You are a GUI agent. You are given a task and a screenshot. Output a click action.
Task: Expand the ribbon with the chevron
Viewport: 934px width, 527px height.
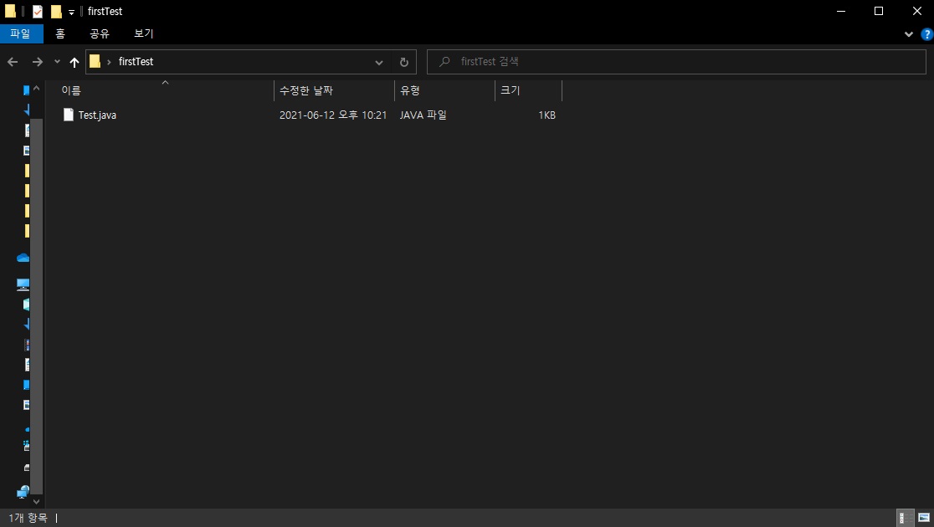pyautogui.click(x=908, y=34)
